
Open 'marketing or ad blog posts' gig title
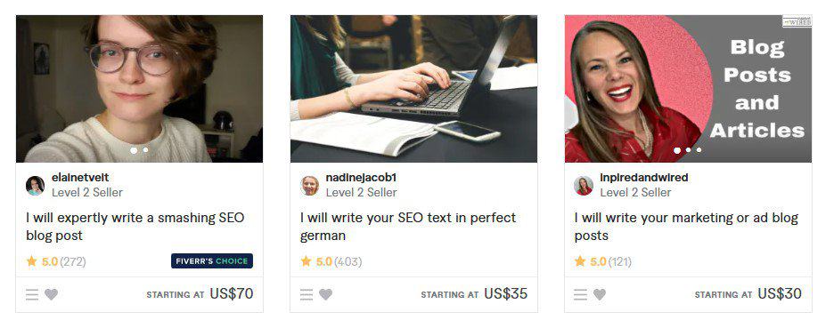686,227
